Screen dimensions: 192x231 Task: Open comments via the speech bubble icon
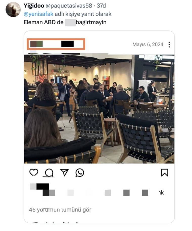(x=49, y=173)
